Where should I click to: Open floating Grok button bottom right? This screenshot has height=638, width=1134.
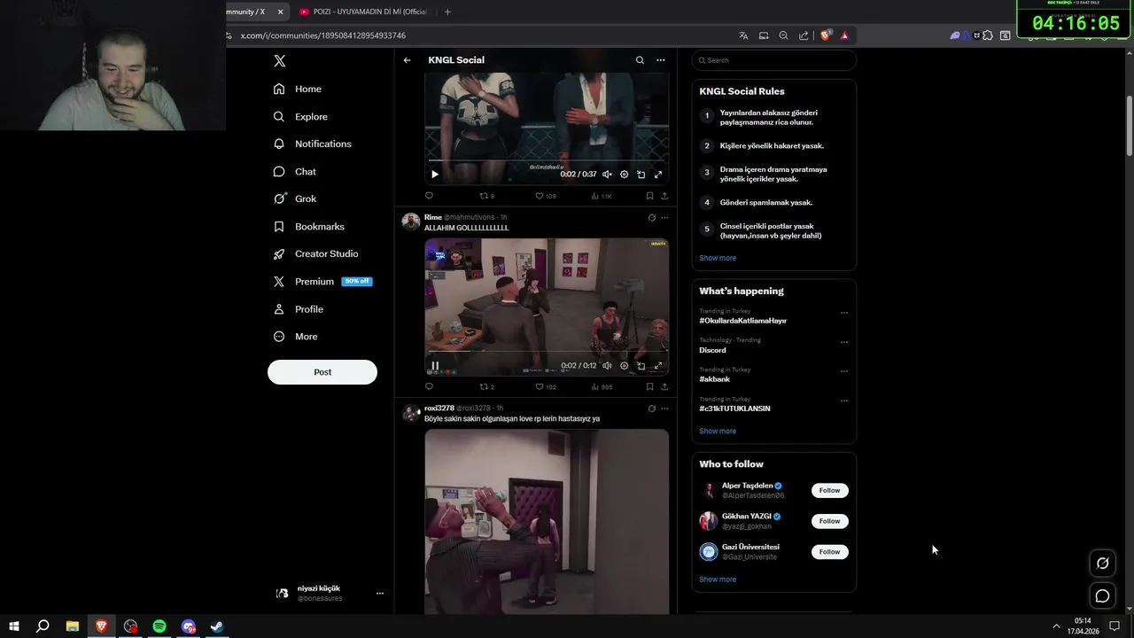tap(1102, 563)
